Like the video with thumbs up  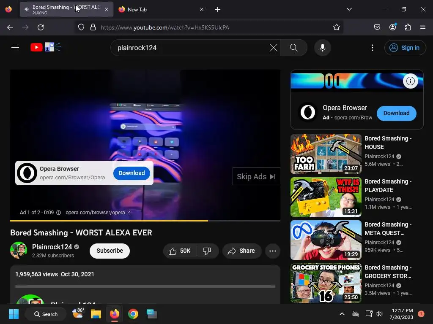(x=180, y=251)
